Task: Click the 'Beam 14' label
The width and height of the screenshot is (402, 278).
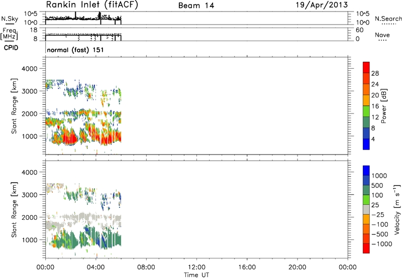Action: [x=196, y=6]
